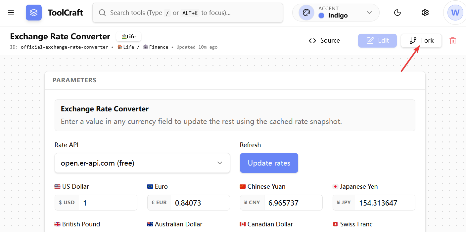Toggle dark mode with moon icon
Screen dimensions: 466x232
pyautogui.click(x=397, y=13)
